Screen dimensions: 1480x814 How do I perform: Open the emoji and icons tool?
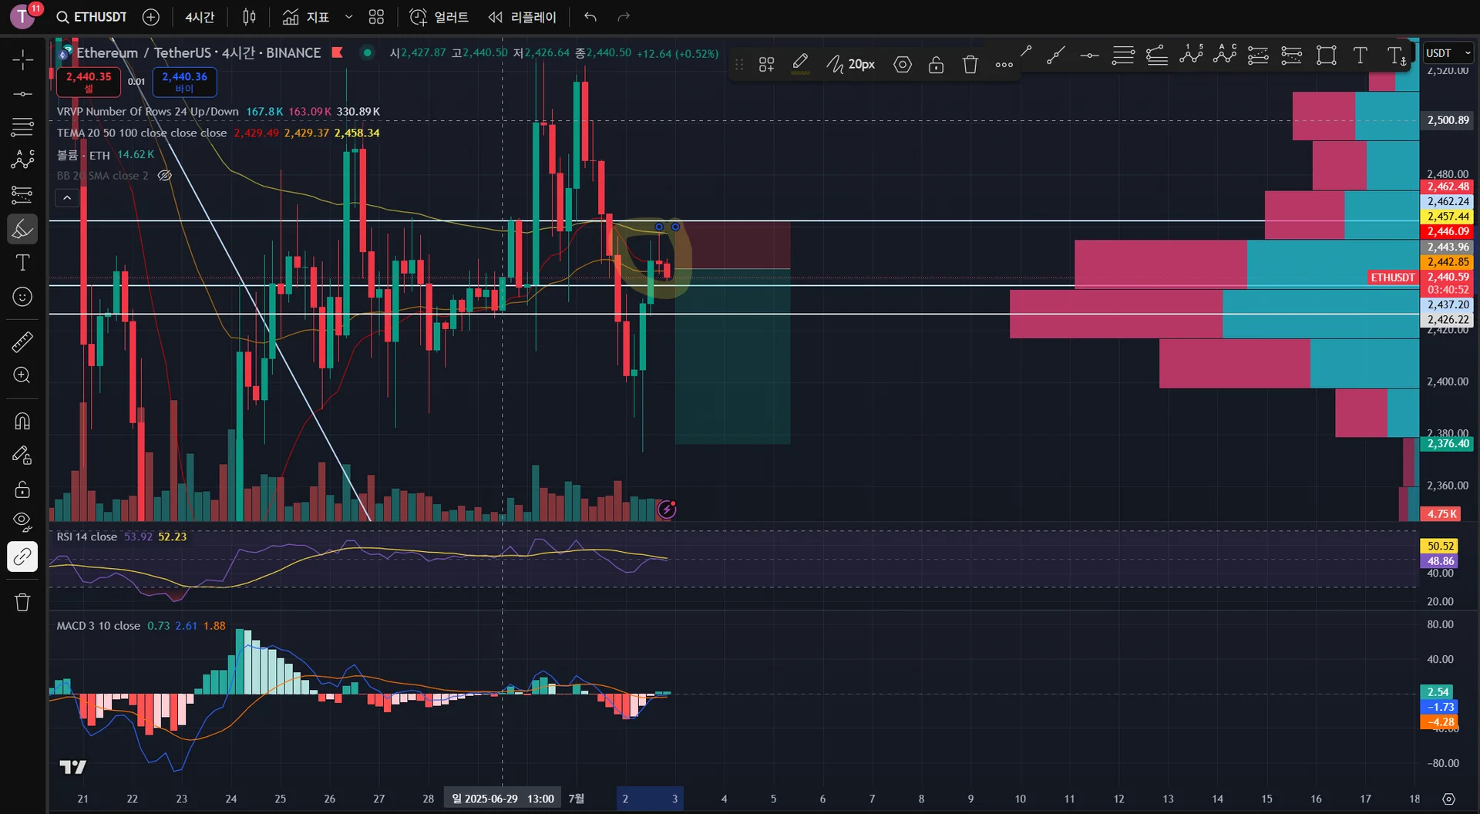[22, 297]
